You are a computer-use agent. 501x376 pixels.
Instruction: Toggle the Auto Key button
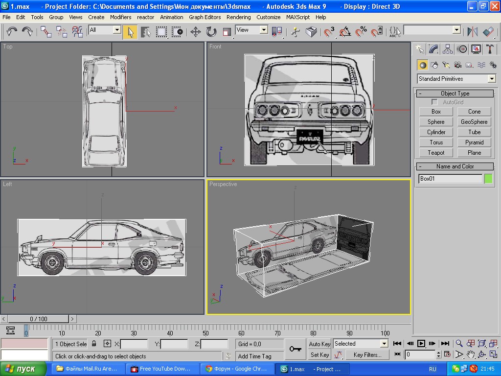pyautogui.click(x=319, y=344)
